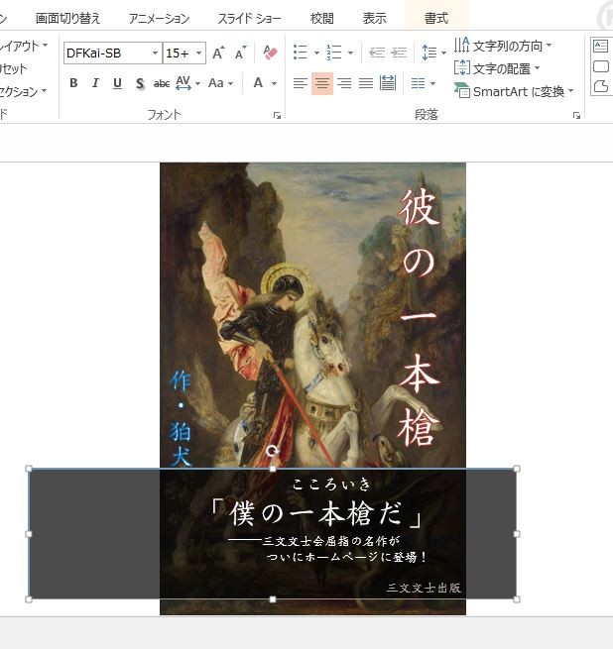613x649 pixels.
Task: Click the rotation handle above the text box
Action: click(x=272, y=450)
